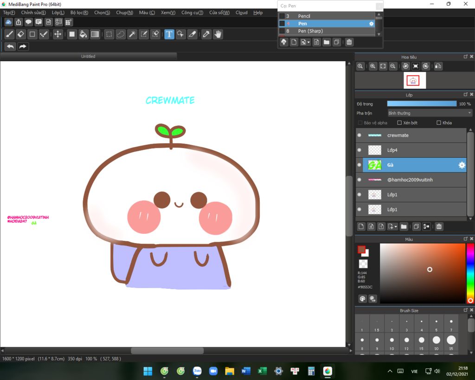475x380 pixels.
Task: Open the Công cụ(T) menu
Action: pos(192,13)
